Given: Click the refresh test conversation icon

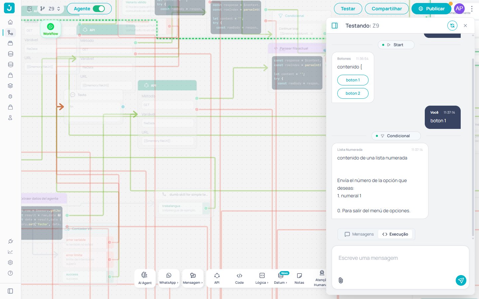Looking at the screenshot, I should 452,26.
